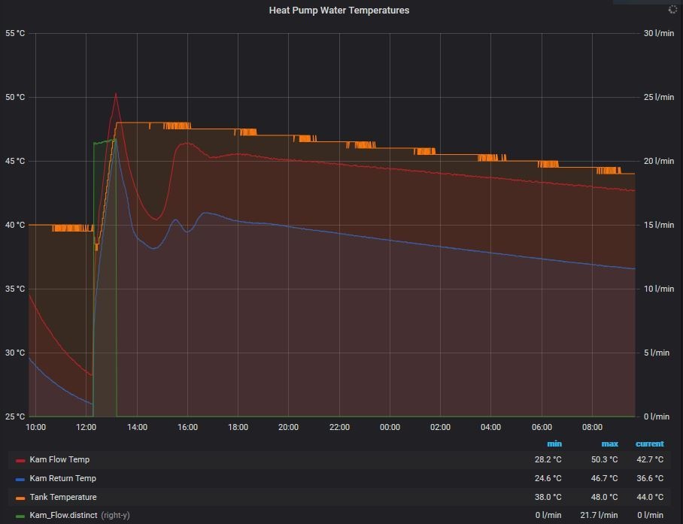
Task: Click the 45 °C label on the left axis
Action: tap(15, 161)
